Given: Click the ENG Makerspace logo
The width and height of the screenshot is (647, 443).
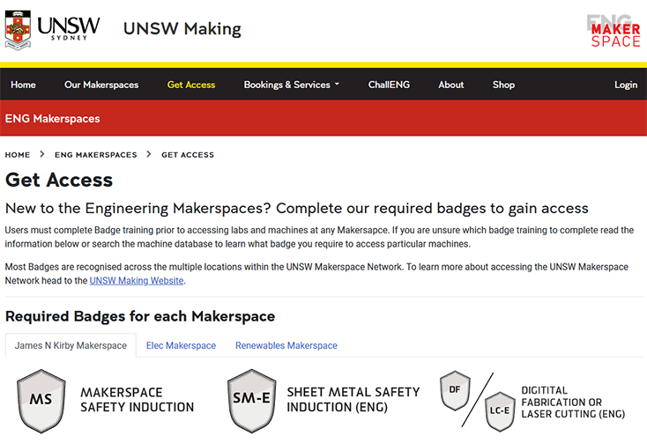Looking at the screenshot, I should point(614,30).
